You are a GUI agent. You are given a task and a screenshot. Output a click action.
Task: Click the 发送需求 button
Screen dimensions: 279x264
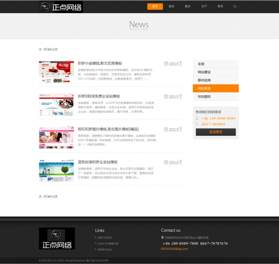(x=216, y=132)
